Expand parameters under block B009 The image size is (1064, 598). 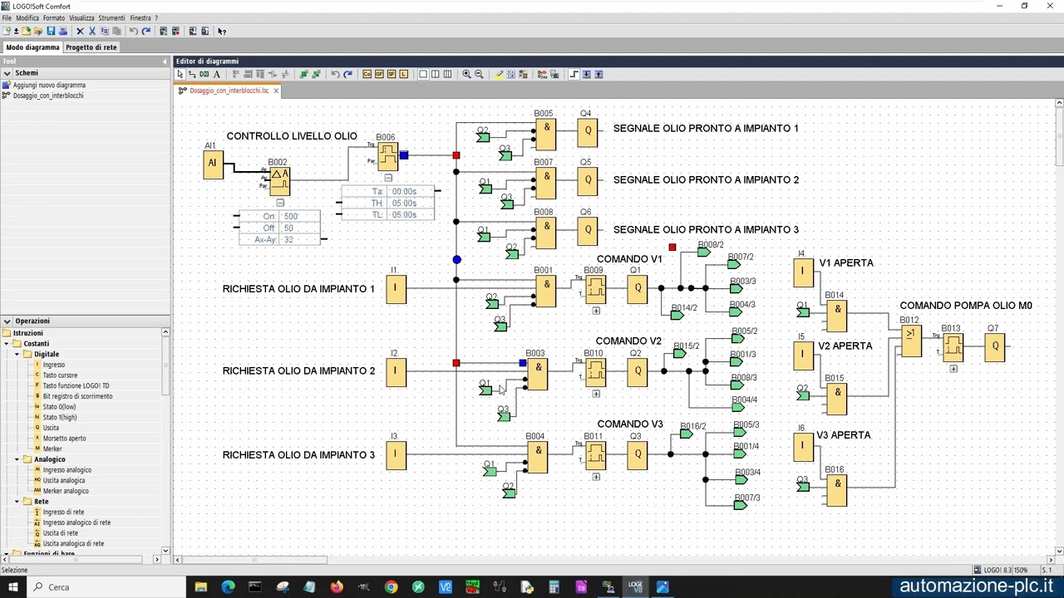596,311
